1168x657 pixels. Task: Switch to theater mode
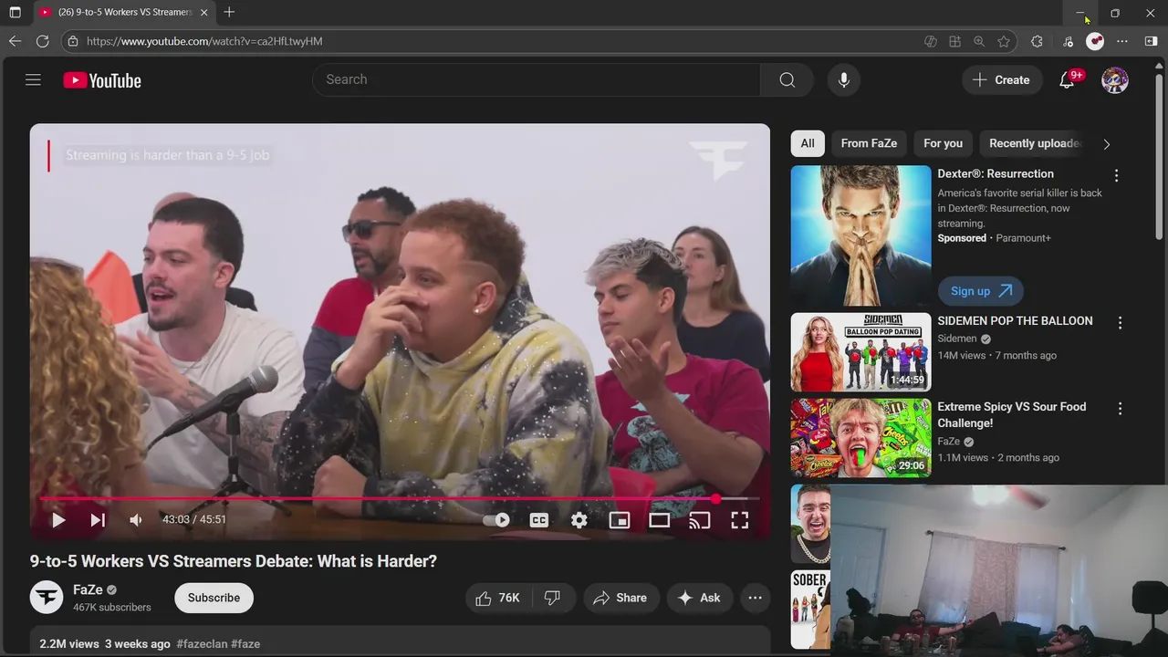pyautogui.click(x=660, y=520)
